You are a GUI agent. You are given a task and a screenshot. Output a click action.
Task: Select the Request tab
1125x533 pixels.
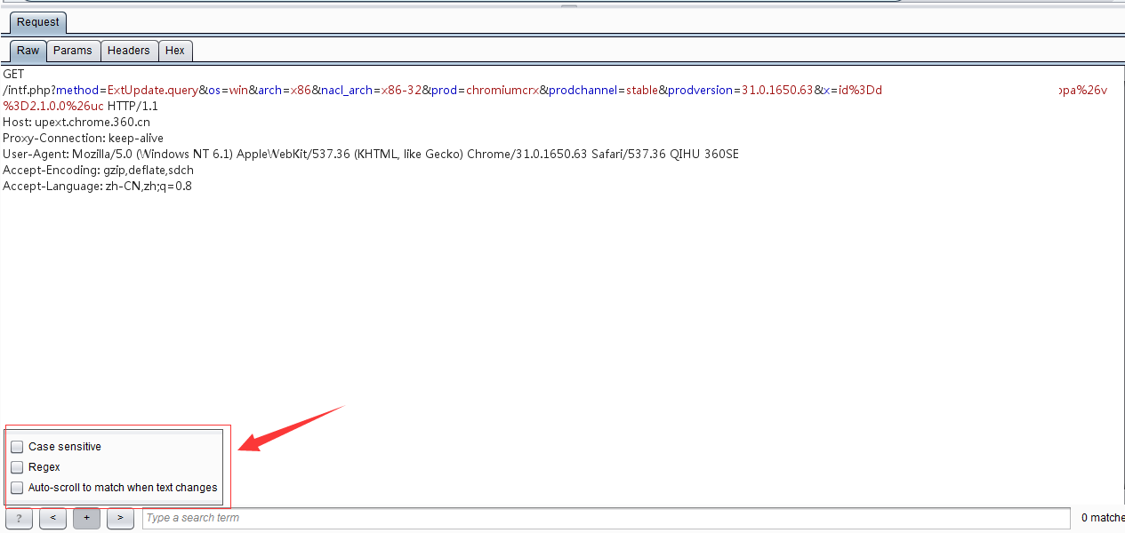38,22
